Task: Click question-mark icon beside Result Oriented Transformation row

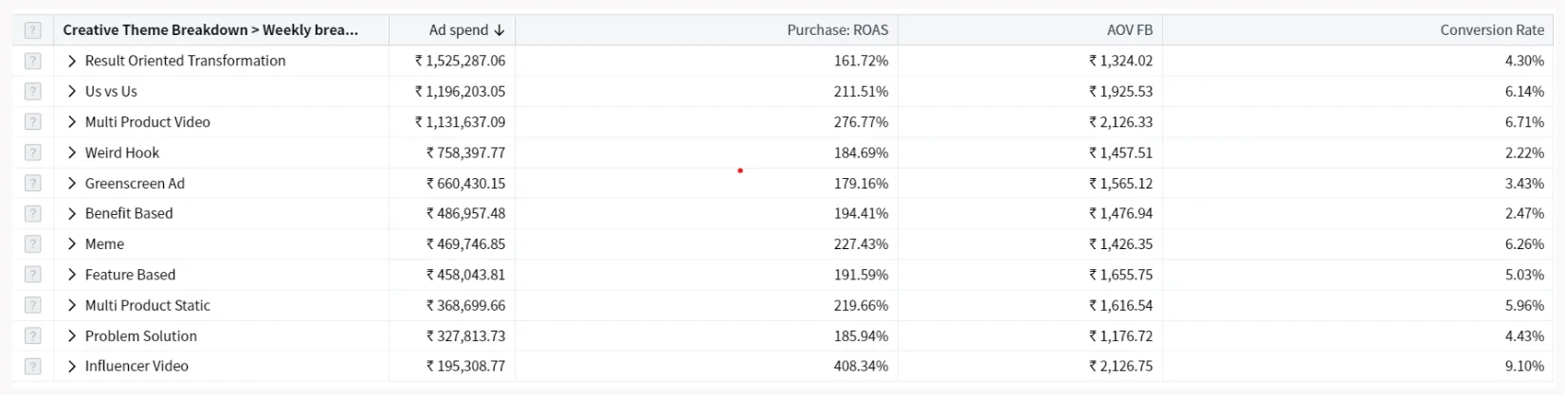Action: pyautogui.click(x=33, y=61)
